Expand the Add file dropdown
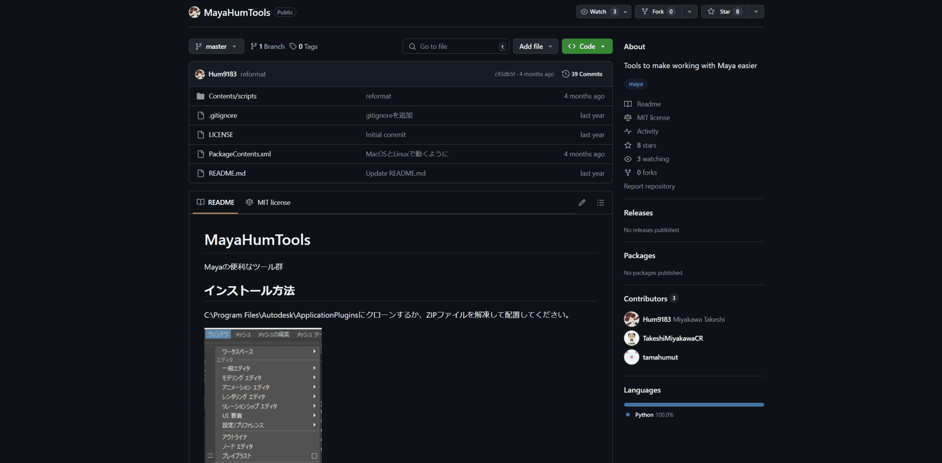Image resolution: width=942 pixels, height=463 pixels. tap(535, 46)
